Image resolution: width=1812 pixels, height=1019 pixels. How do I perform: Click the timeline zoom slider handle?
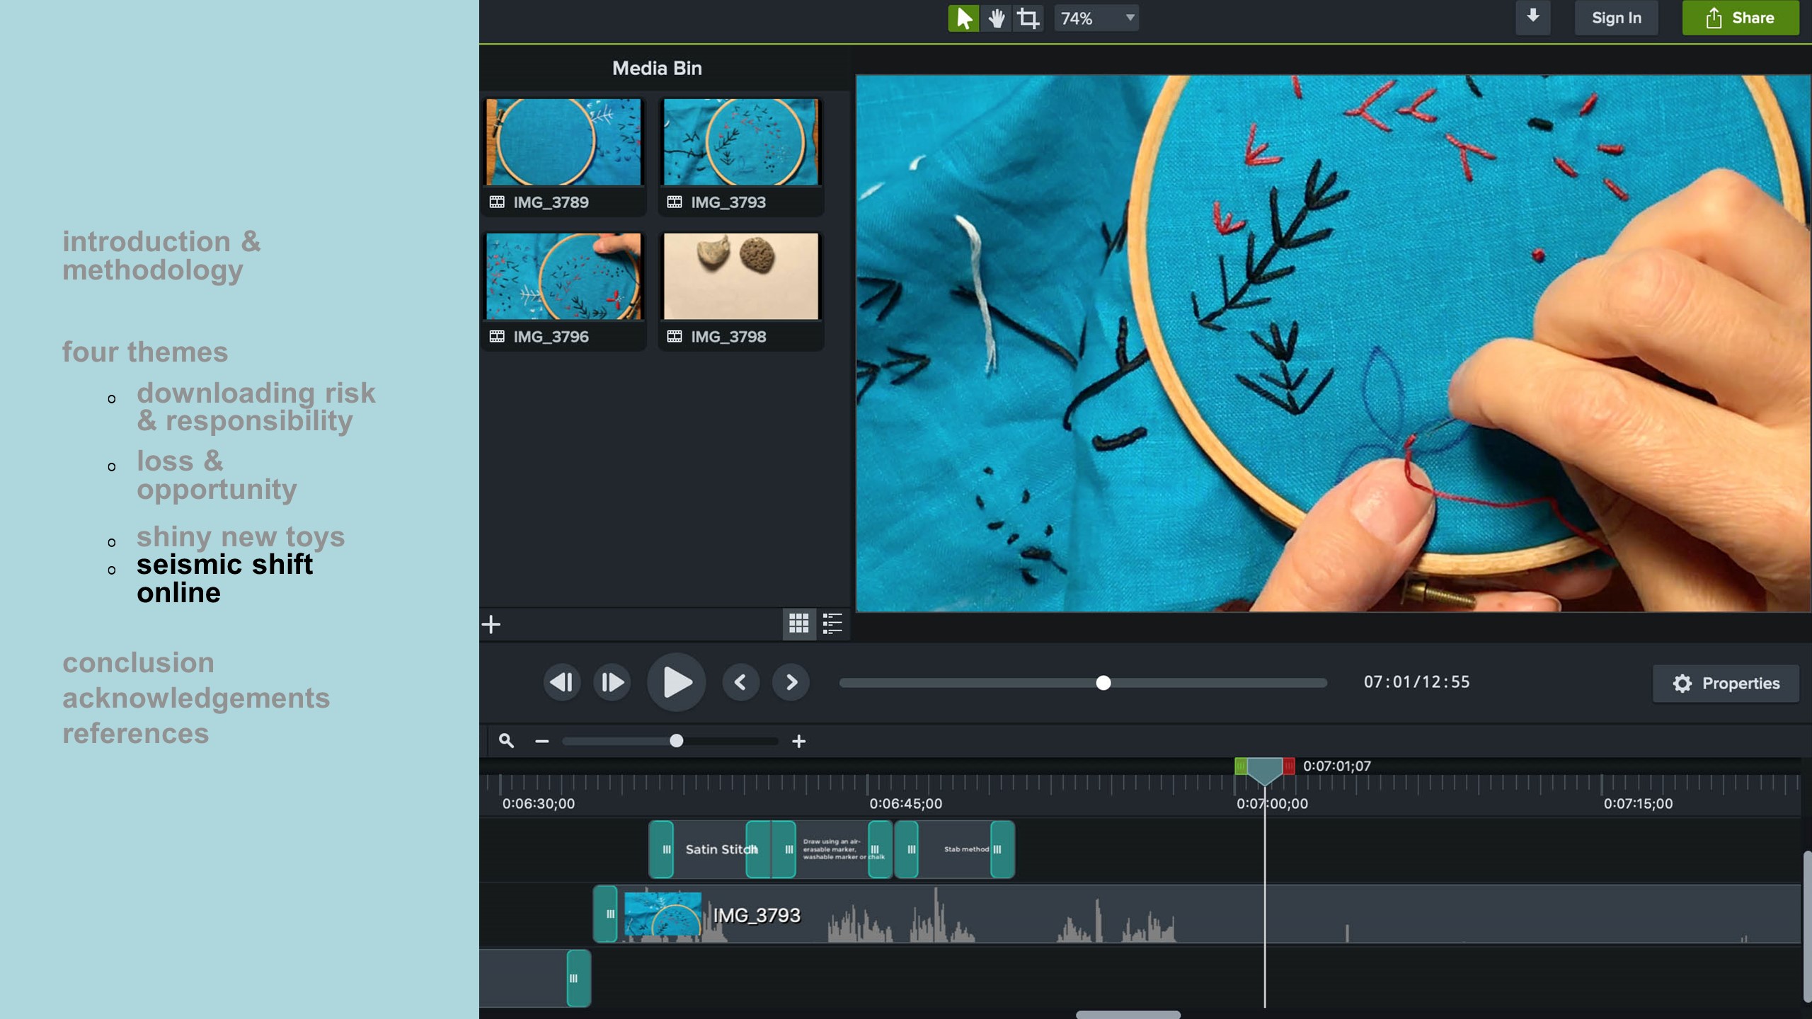click(x=676, y=741)
